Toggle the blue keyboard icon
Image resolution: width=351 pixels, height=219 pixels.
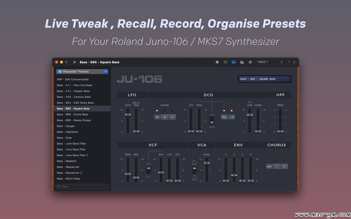click(234, 62)
